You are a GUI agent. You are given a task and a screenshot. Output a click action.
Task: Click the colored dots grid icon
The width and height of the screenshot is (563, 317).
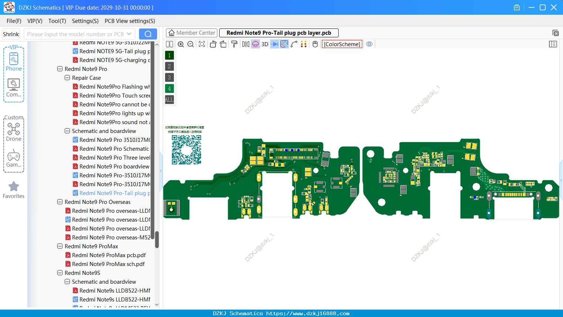click(304, 44)
